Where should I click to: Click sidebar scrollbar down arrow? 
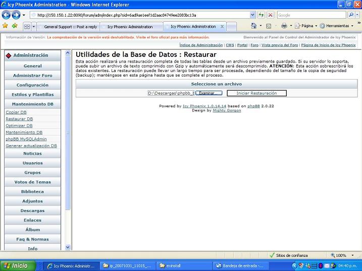click(69, 247)
